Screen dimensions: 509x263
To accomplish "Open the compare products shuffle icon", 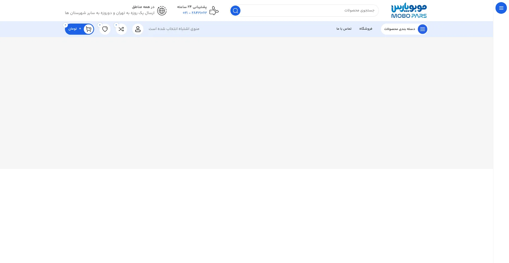I will [x=121, y=29].
